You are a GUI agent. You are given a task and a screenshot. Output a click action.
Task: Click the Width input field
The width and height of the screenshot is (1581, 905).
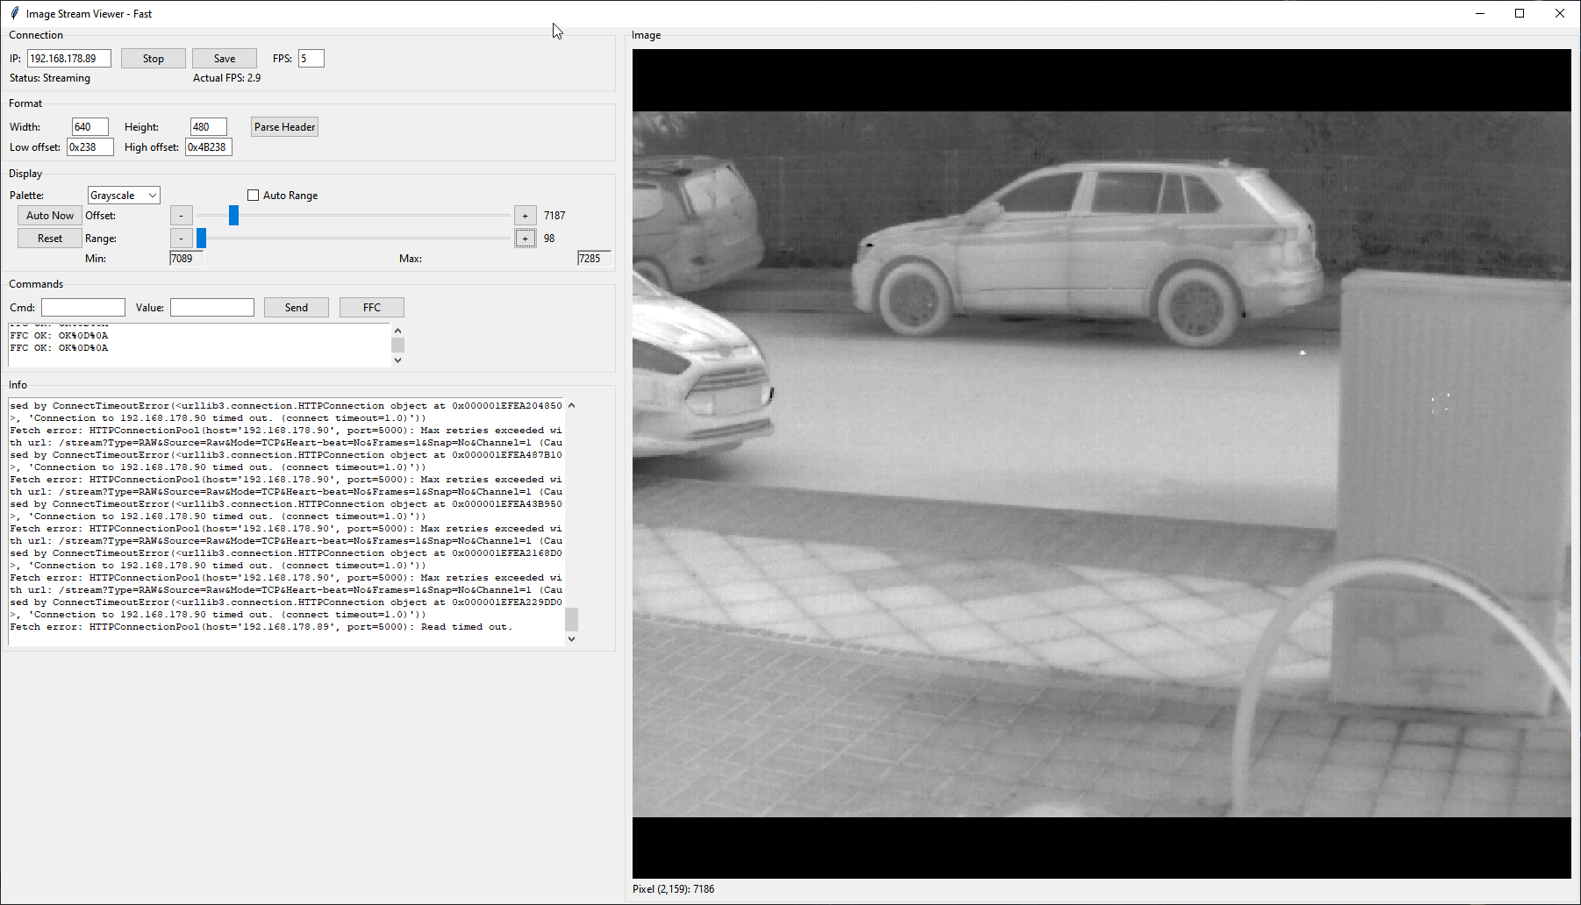[90, 127]
